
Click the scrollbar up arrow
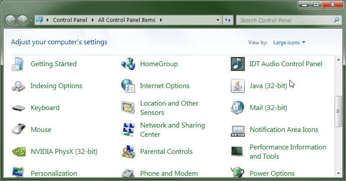339,60
